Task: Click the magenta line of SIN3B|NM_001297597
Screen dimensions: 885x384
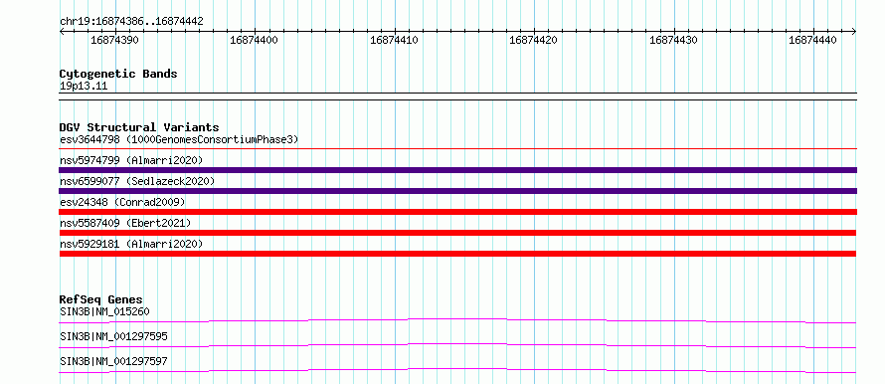Action: click(457, 370)
